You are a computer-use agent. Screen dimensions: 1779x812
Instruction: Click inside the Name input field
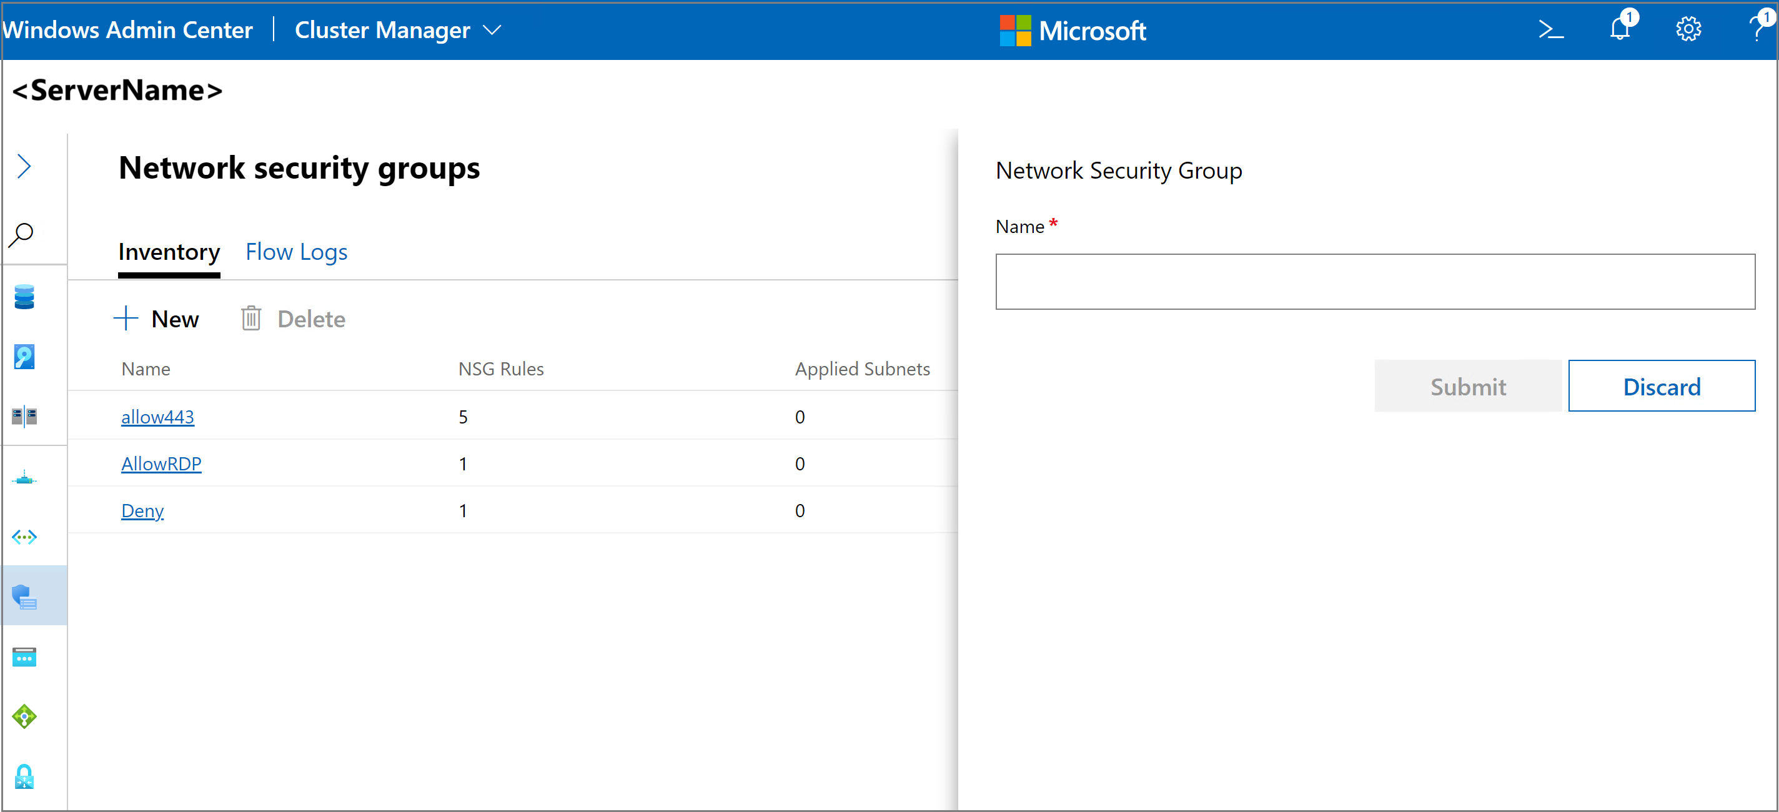(x=1374, y=280)
